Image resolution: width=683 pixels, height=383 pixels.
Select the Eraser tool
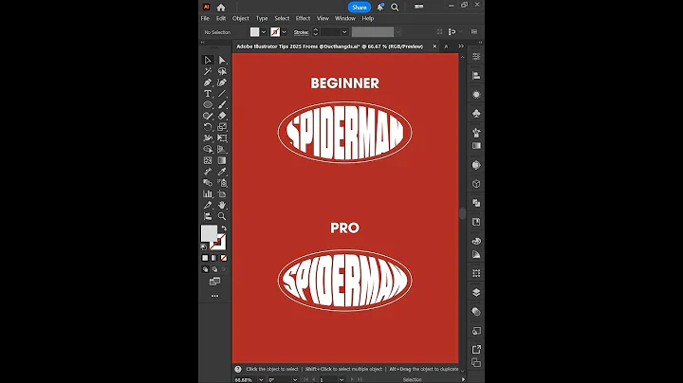click(222, 116)
